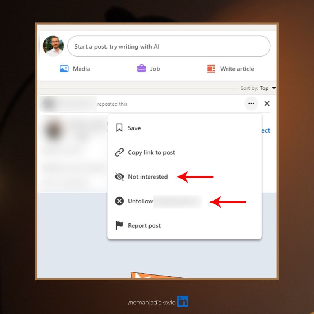Dismiss the reposted post with X

[267, 104]
